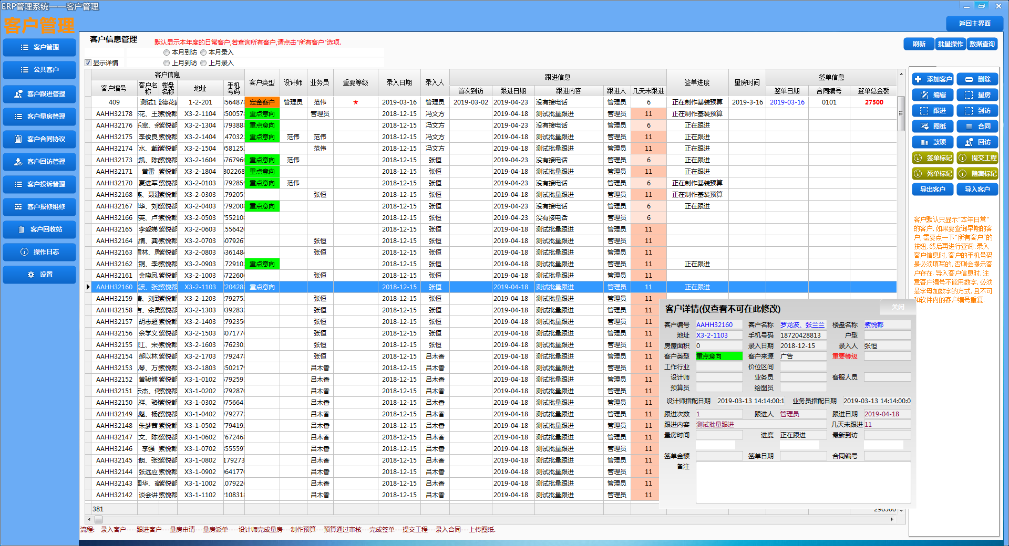This screenshot has height=546, width=1009.
Task: Select 本月录入 radio option
Action: pos(203,52)
